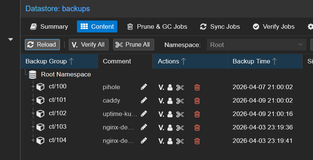This screenshot has width=313, height=160.
Task: Delete ct/103 backup group trash icon
Action: coord(197,128)
